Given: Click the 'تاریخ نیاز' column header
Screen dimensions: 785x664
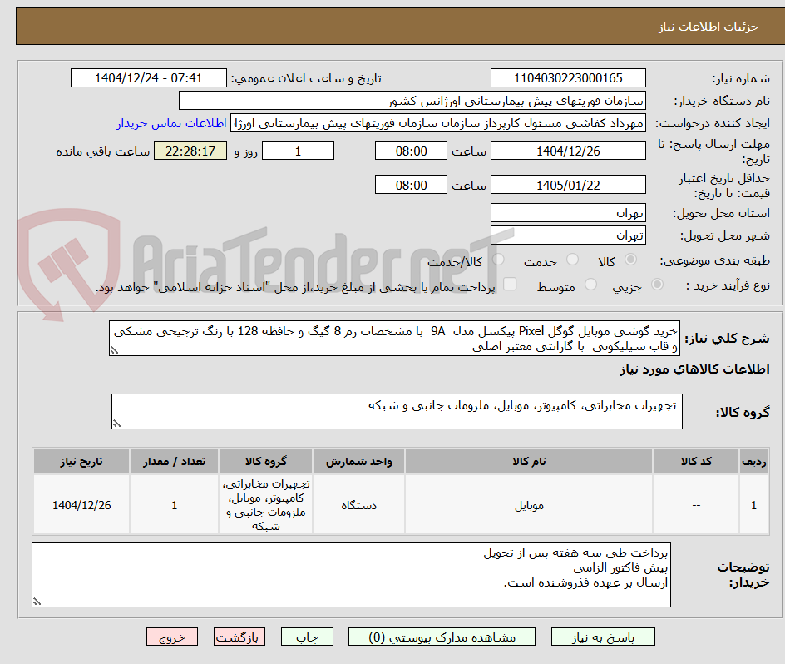Looking at the screenshot, I should [x=81, y=462].
